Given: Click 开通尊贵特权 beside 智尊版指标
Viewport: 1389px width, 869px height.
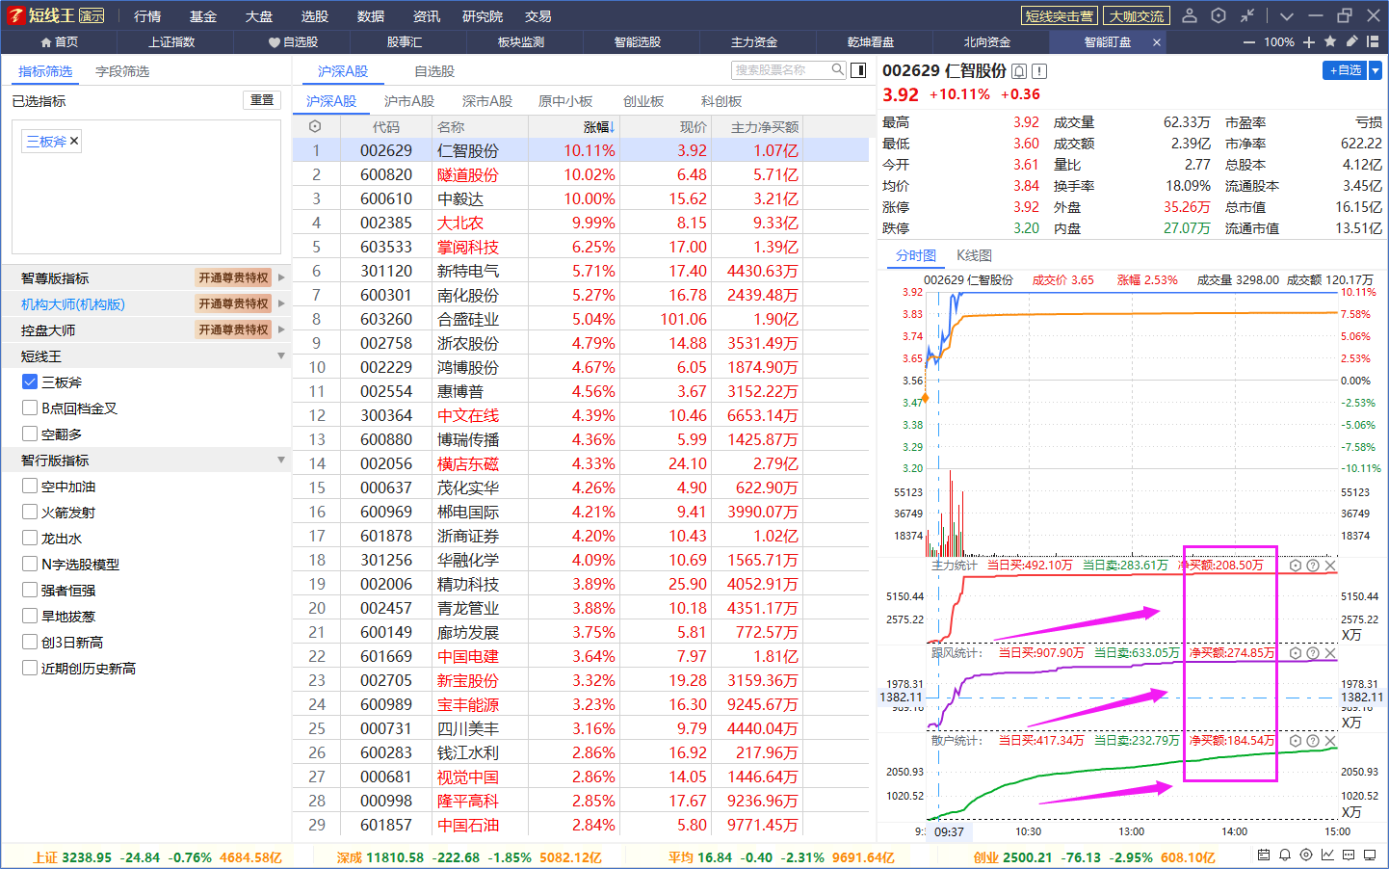Looking at the screenshot, I should pos(233,277).
